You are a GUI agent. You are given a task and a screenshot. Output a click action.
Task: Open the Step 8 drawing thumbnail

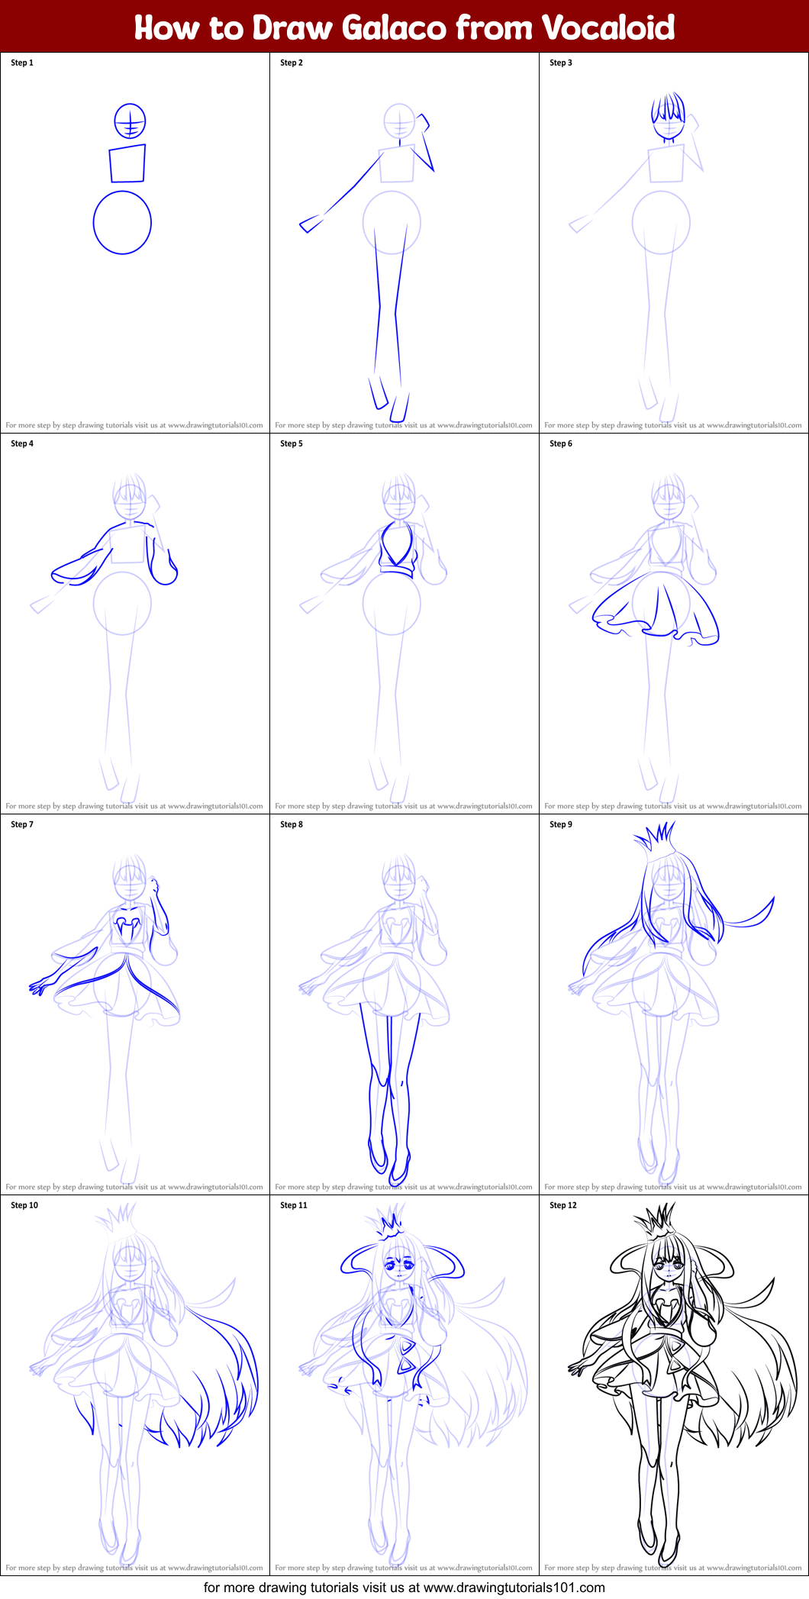click(x=404, y=1004)
